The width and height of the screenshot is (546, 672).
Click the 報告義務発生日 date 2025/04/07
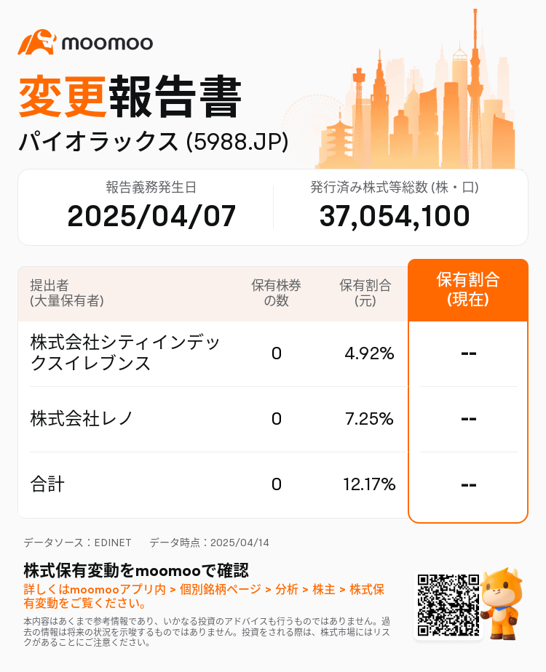coord(151,215)
